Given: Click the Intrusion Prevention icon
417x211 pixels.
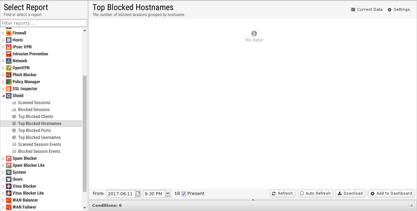Looking at the screenshot, I should pyautogui.click(x=8, y=54).
